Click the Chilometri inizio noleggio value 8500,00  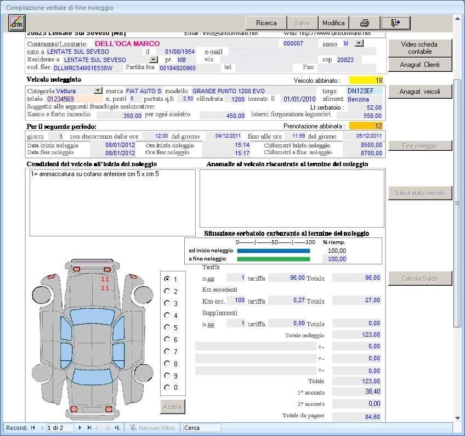pyautogui.click(x=371, y=145)
